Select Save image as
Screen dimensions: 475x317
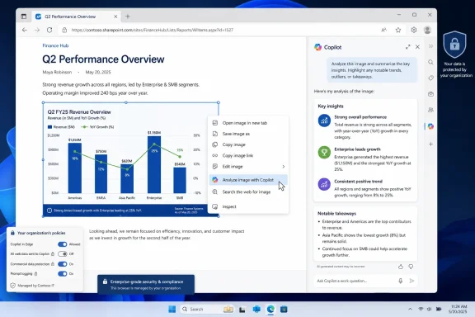click(248, 134)
